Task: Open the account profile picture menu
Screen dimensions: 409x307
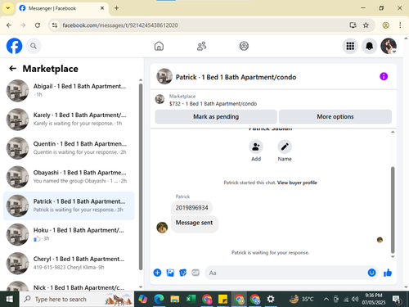Action: [x=389, y=46]
